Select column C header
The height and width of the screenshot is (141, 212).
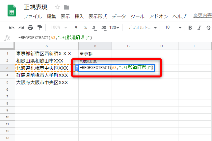click(x=128, y=46)
